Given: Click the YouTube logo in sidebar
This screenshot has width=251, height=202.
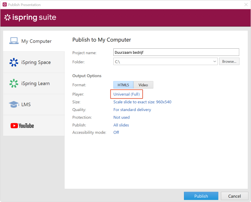Looking at the screenshot, I should [x=22, y=126].
